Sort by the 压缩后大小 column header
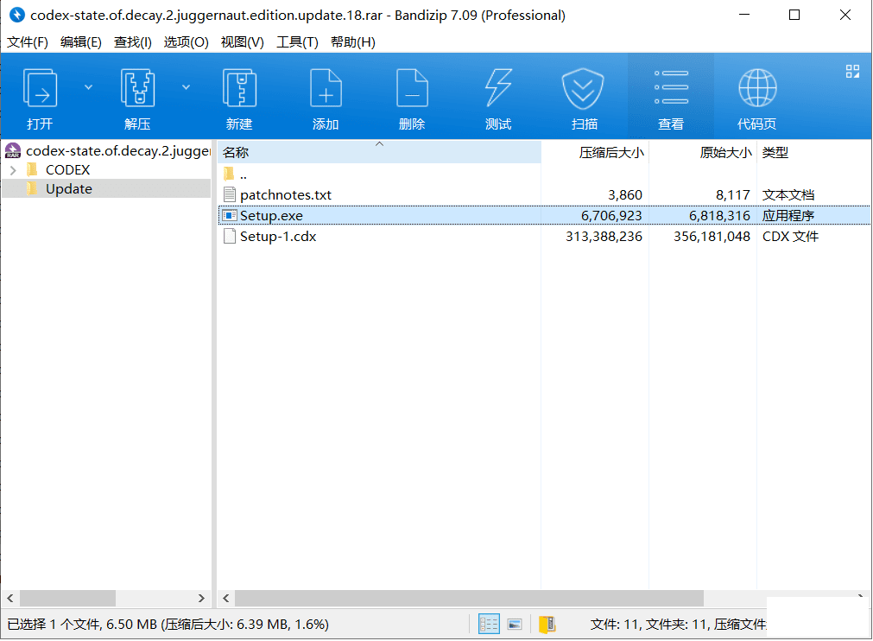The image size is (873, 641). coord(595,152)
